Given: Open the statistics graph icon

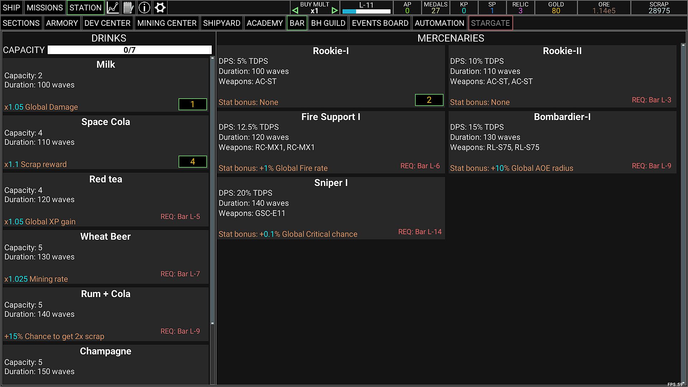Looking at the screenshot, I should pyautogui.click(x=113, y=8).
